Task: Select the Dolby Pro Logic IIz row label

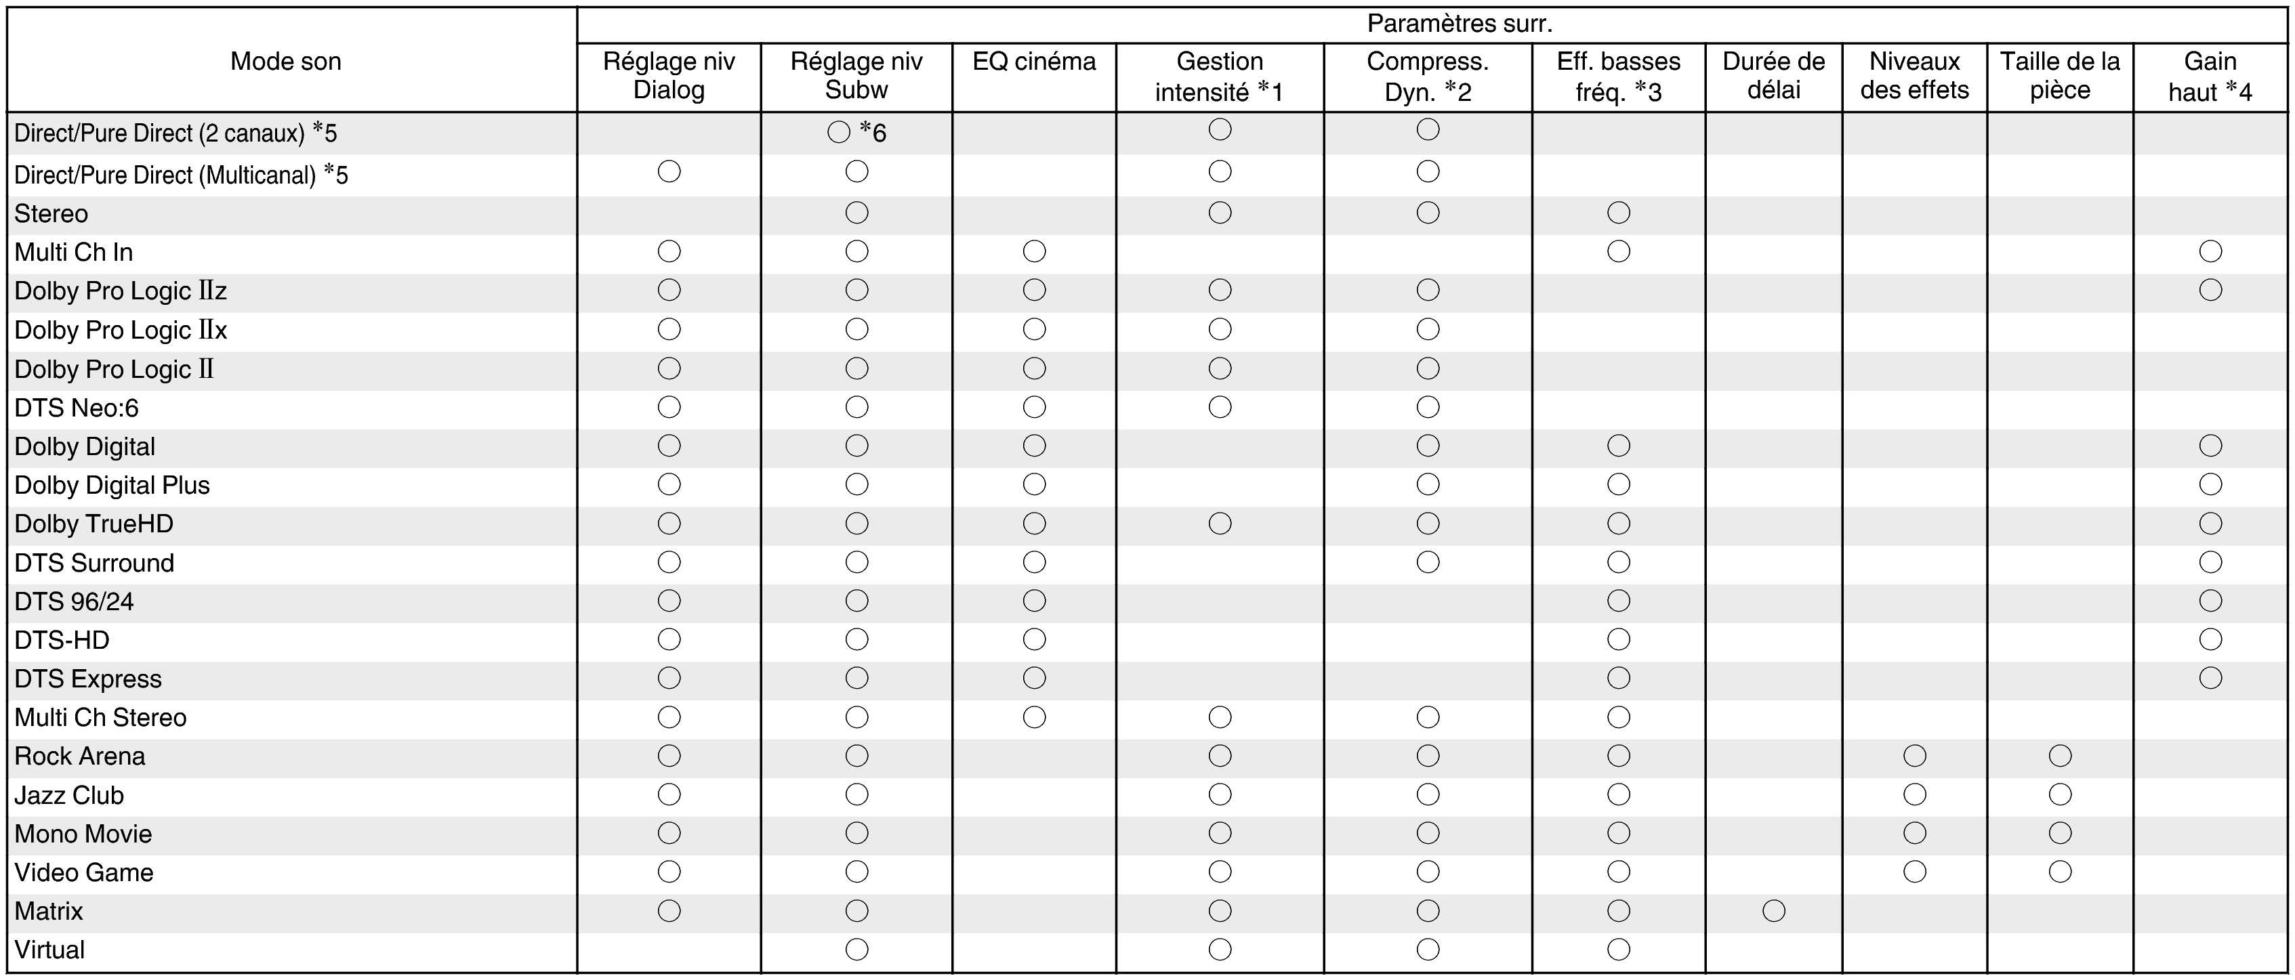Action: tap(121, 291)
